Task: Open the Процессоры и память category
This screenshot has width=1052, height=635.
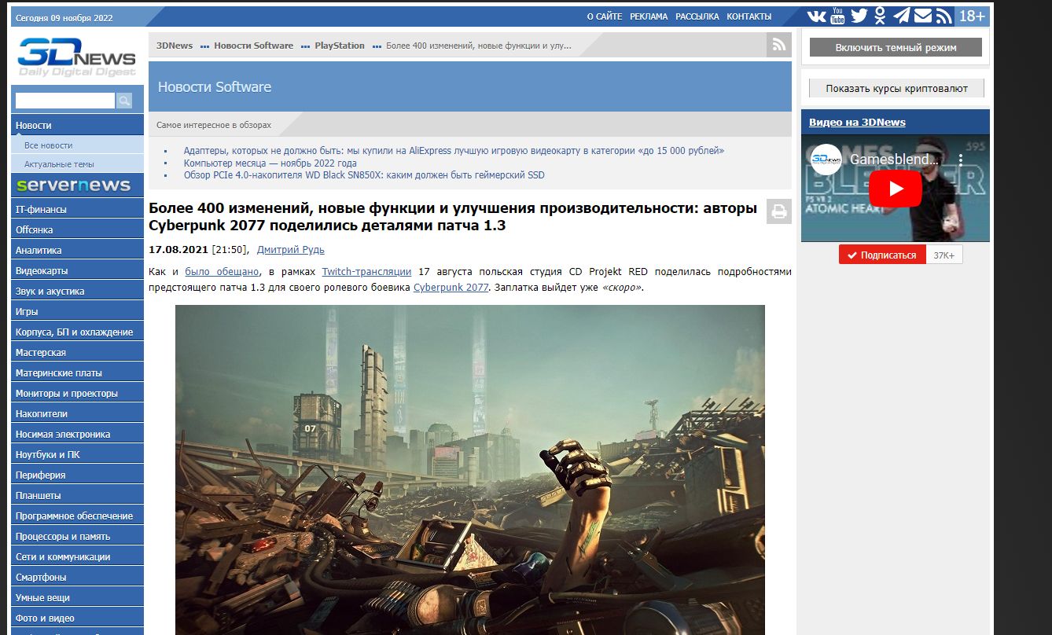Action: (77, 536)
